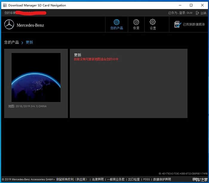Select the China map globe thumbnail
The width and height of the screenshot is (209, 183).
36,77
